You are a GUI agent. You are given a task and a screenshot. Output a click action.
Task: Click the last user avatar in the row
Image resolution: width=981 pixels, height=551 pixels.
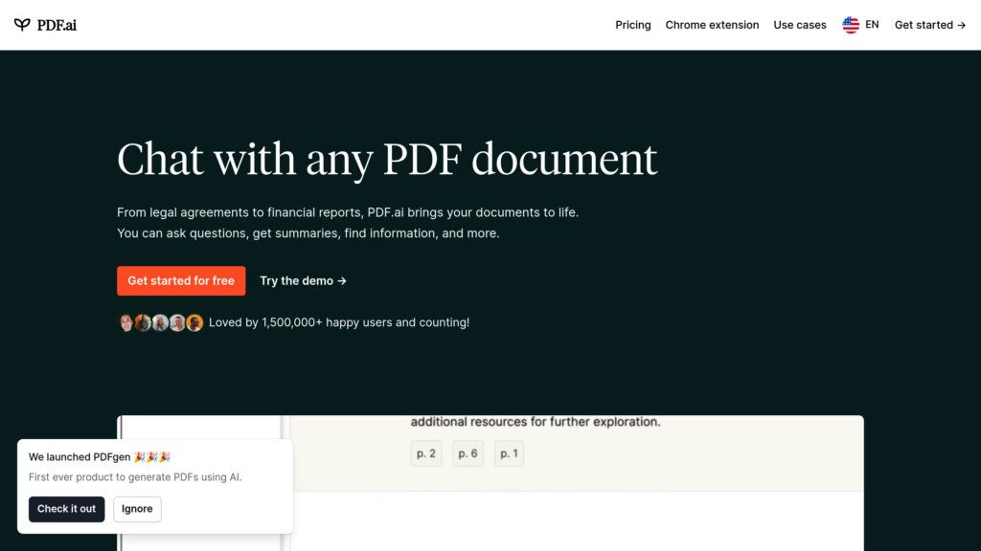pos(195,322)
